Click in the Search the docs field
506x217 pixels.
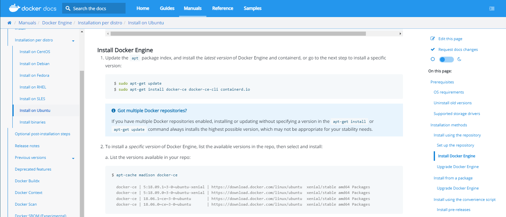point(94,9)
